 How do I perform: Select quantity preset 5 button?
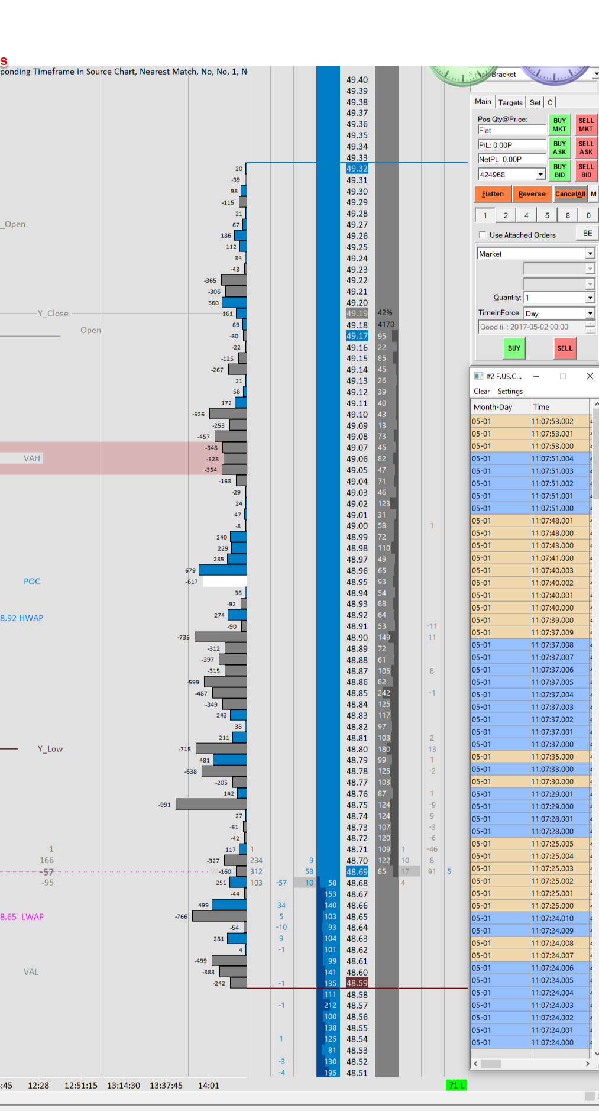[x=547, y=215]
